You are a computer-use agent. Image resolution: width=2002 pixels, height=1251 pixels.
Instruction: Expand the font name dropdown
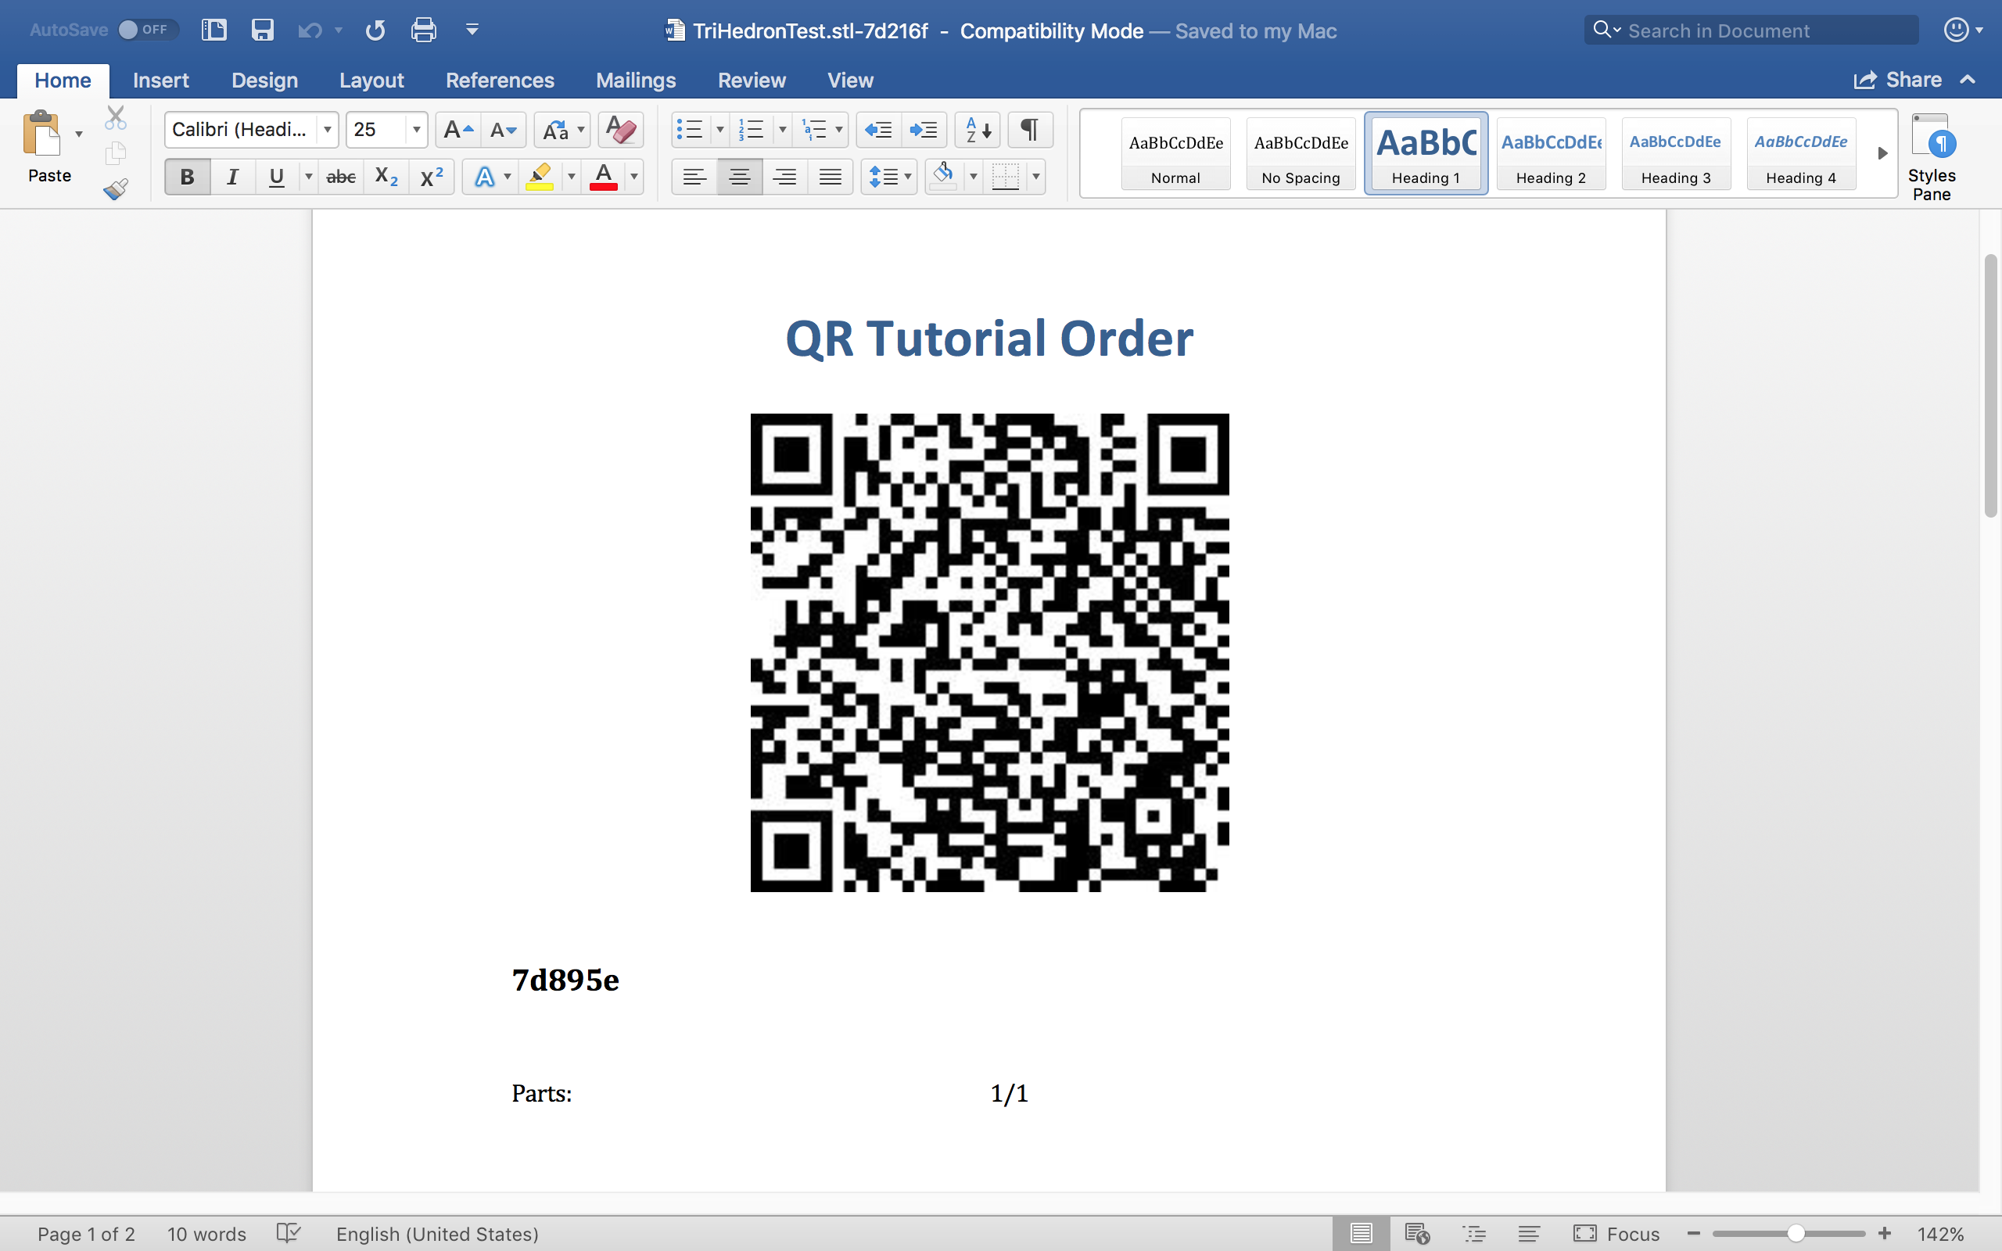328,130
